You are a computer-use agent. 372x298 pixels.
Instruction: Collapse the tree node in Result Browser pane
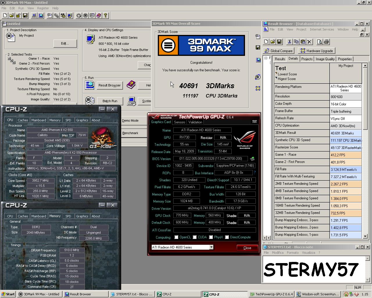[266, 58]
